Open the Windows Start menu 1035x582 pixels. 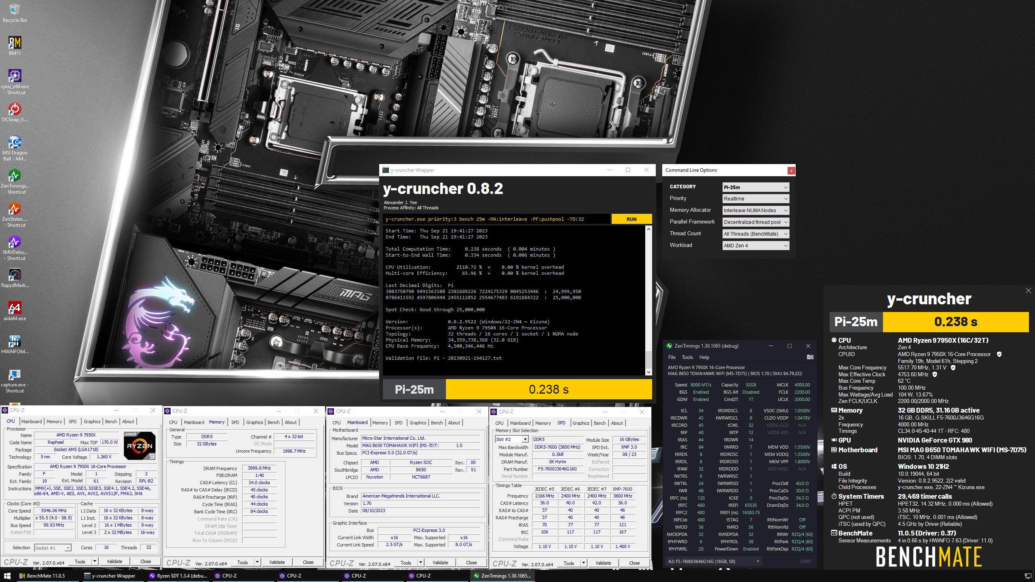7,576
